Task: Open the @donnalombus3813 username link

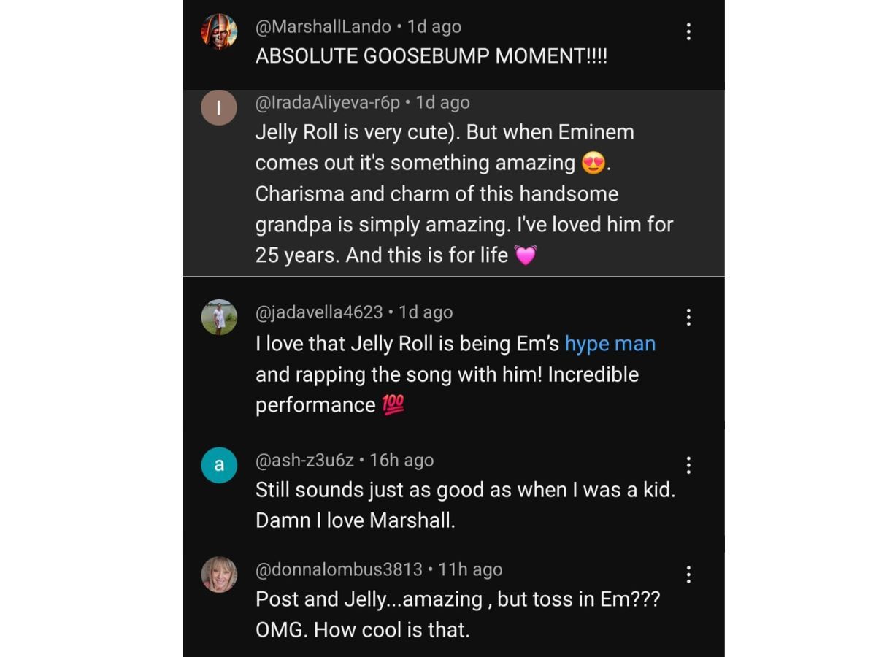Action: pos(339,569)
